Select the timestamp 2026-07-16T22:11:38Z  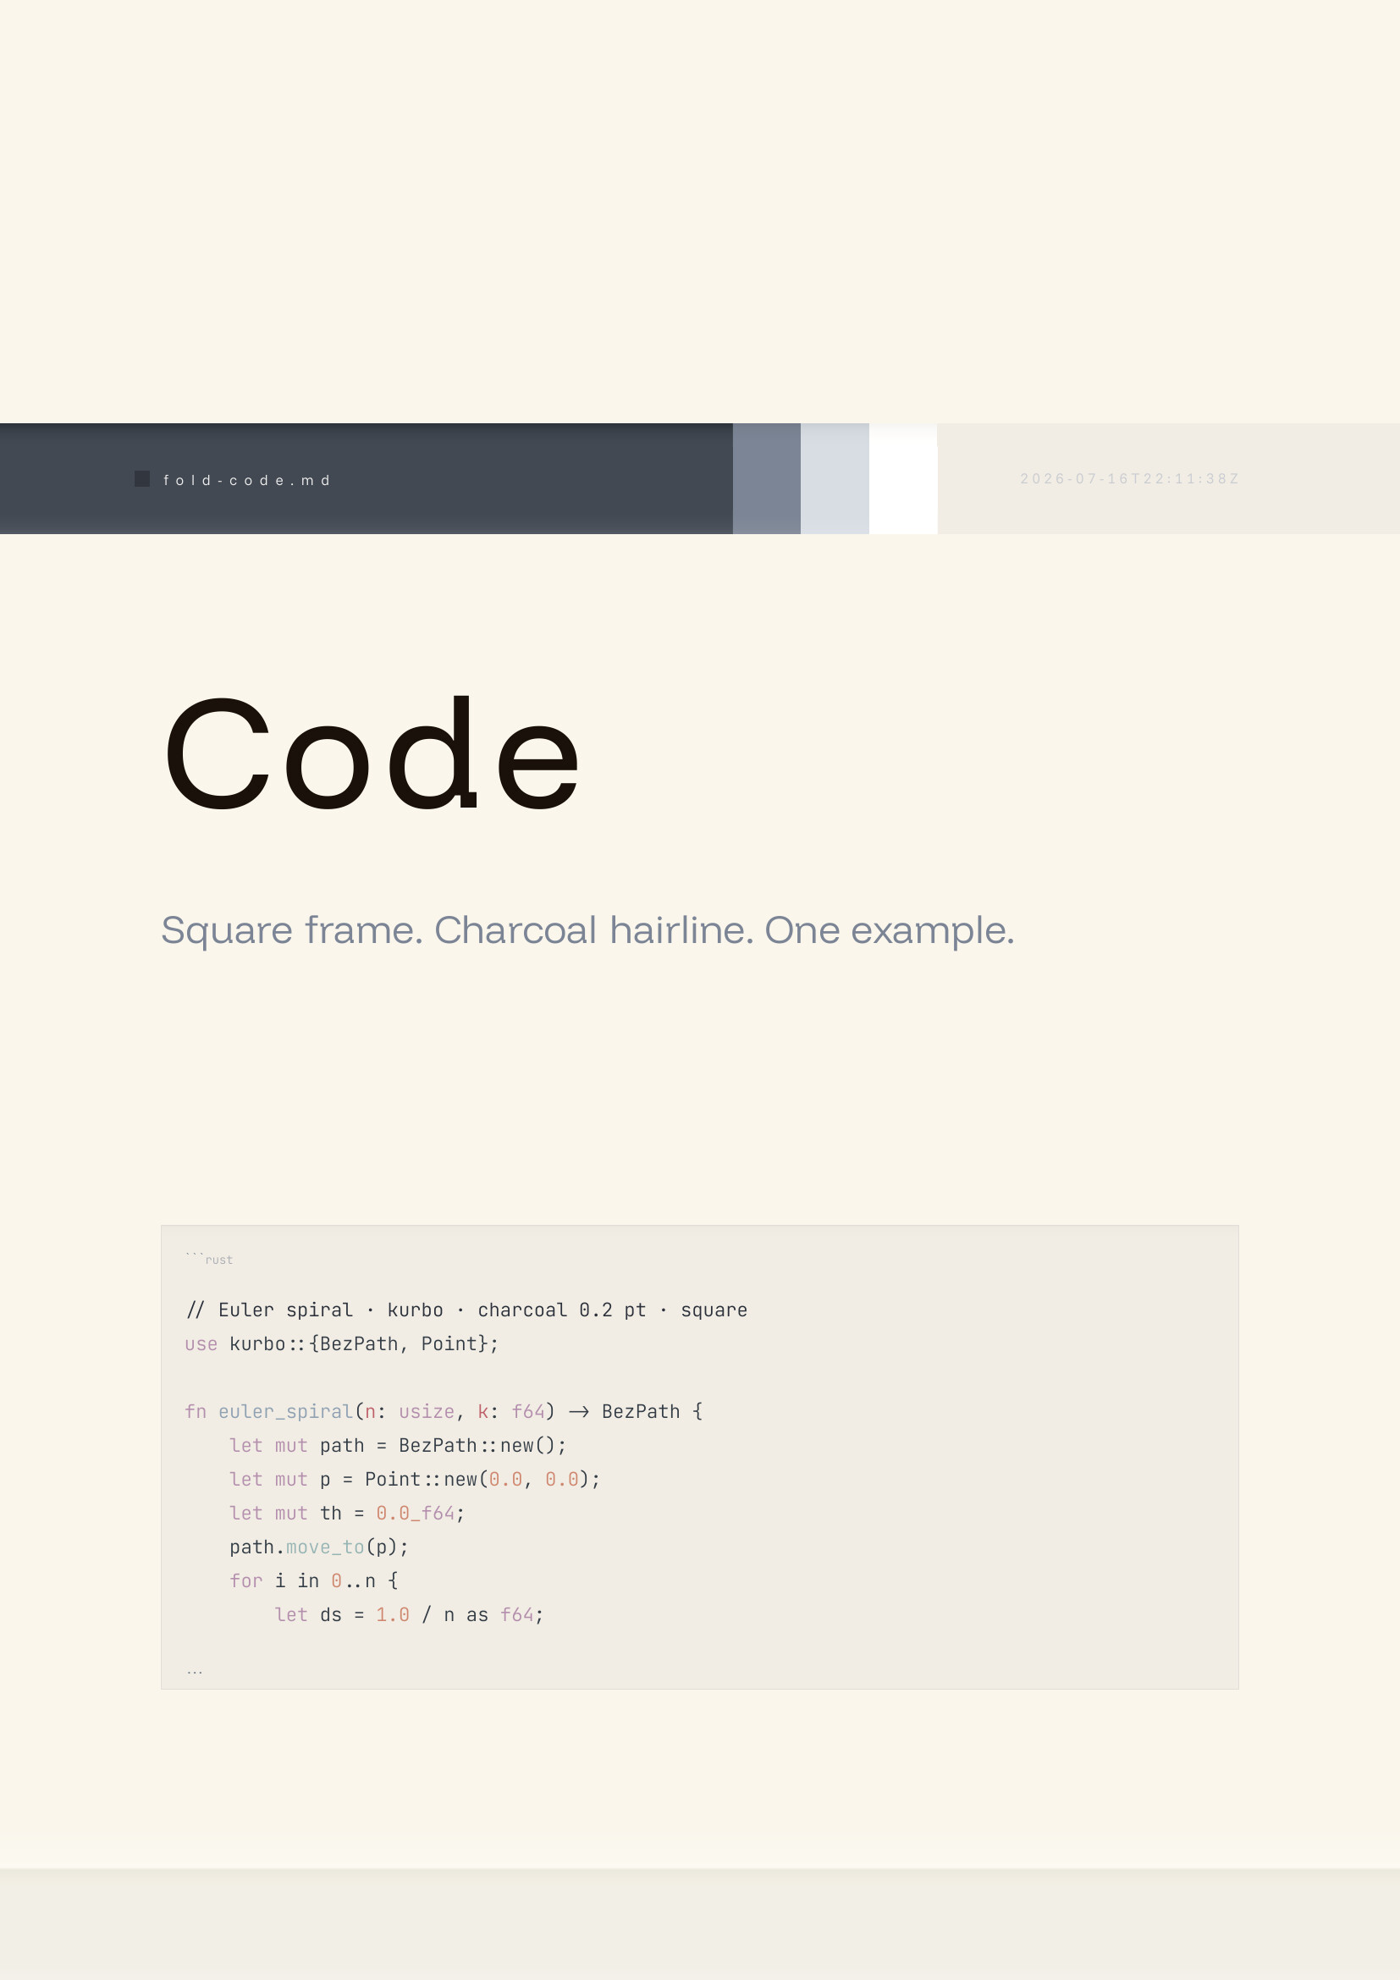[x=1129, y=478]
